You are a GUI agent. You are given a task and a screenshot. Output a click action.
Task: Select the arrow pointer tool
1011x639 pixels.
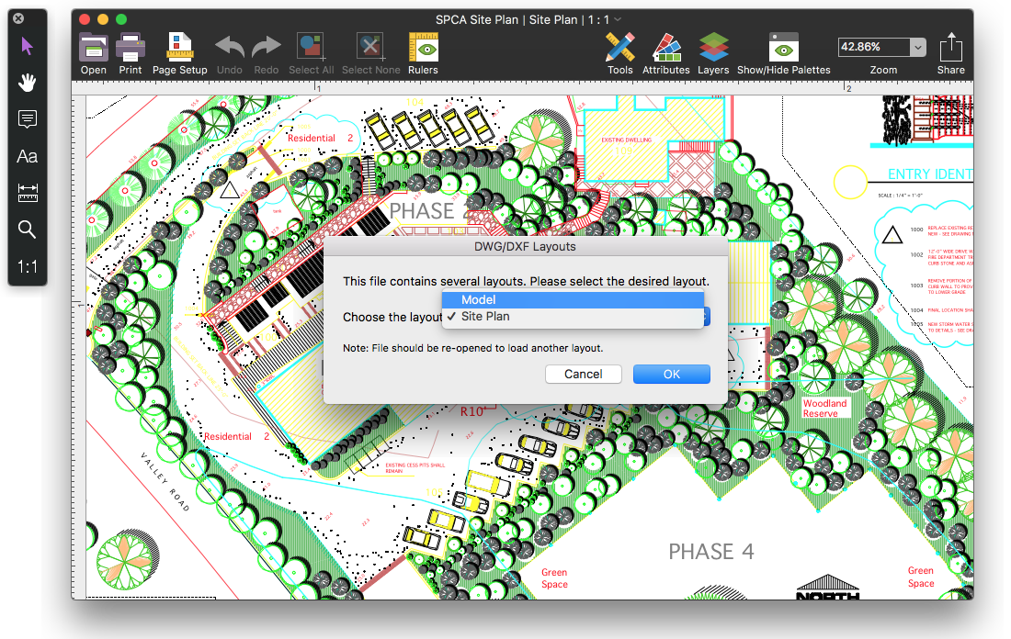27,46
